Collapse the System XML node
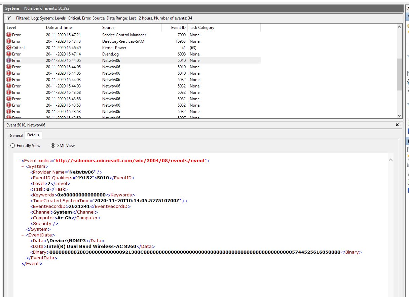 pos(23,166)
